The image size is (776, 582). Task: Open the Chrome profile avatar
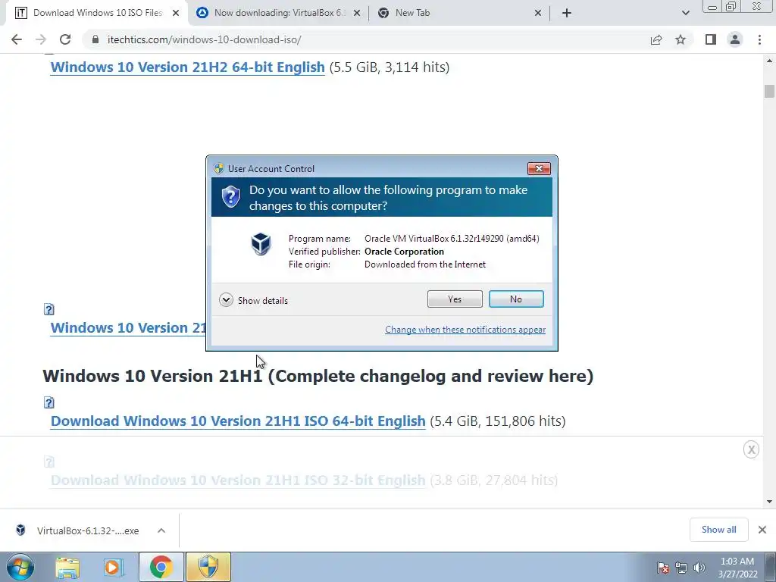[735, 39]
